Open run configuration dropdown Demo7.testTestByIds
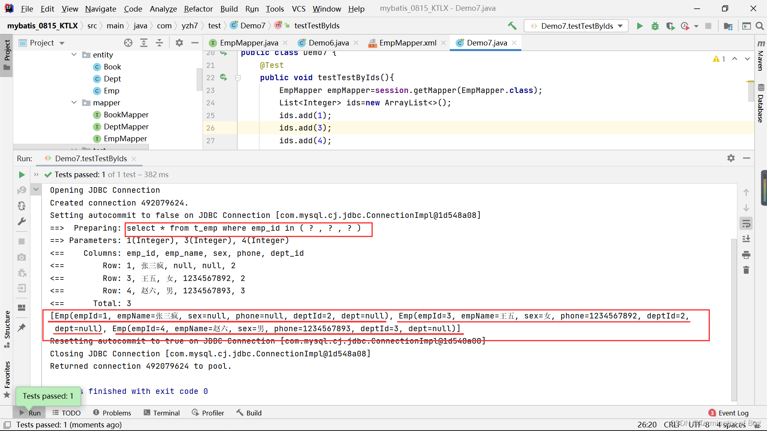 pos(576,26)
